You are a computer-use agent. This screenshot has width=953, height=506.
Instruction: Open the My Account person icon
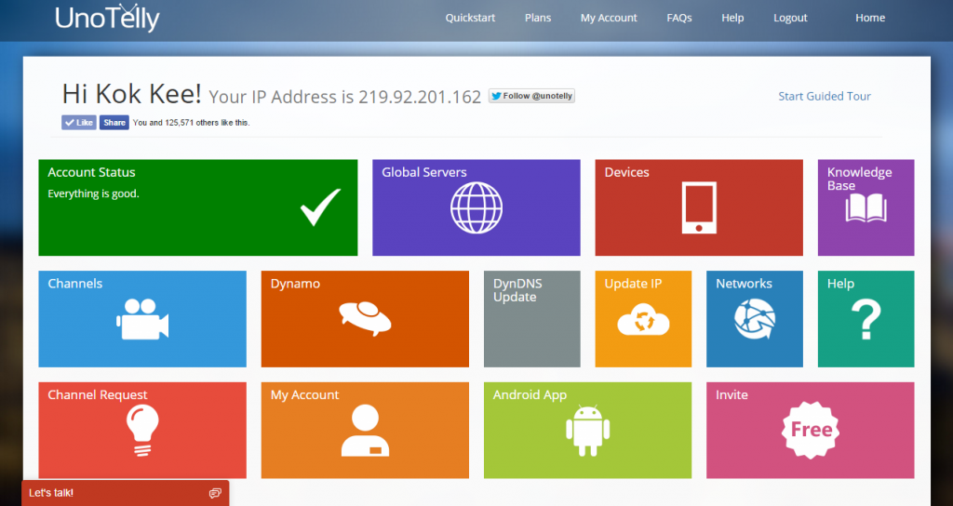(x=365, y=431)
